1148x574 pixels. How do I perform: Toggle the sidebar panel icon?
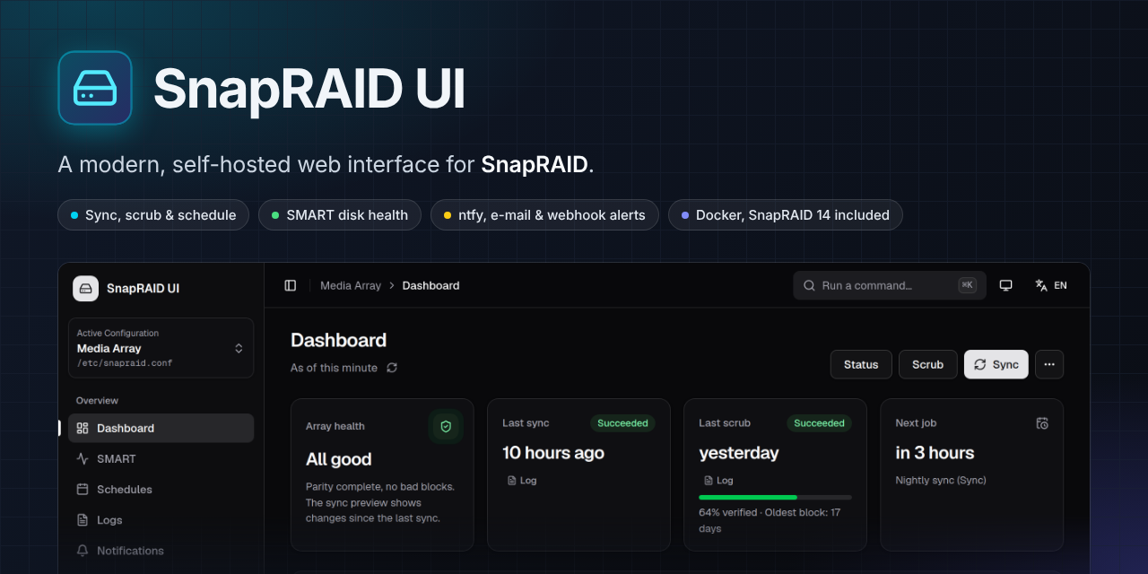tap(291, 285)
